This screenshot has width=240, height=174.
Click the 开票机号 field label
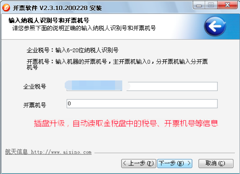point(35,105)
